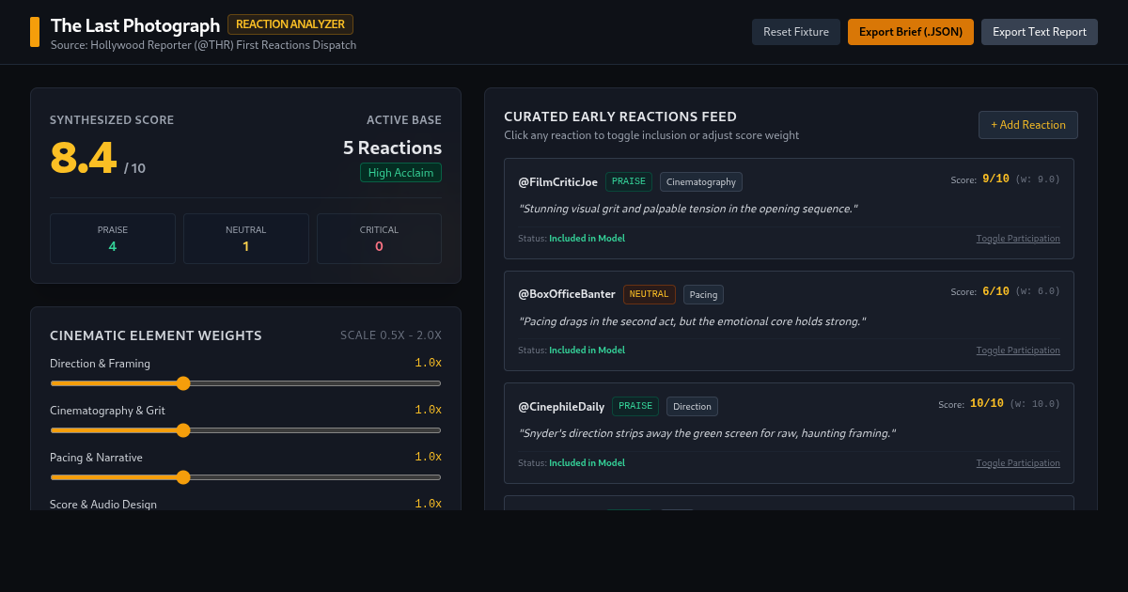The image size is (1128, 592).
Task: Add a new reaction to the feed
Action: point(1028,125)
